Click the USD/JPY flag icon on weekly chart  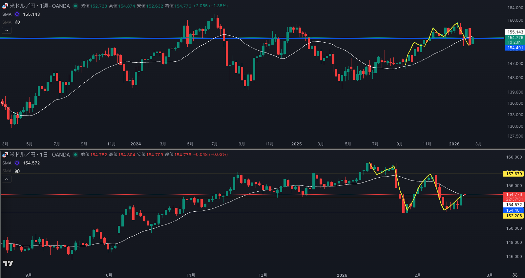[5, 6]
